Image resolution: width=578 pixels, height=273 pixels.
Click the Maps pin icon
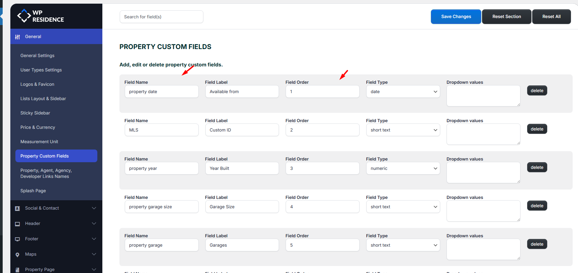(x=17, y=255)
